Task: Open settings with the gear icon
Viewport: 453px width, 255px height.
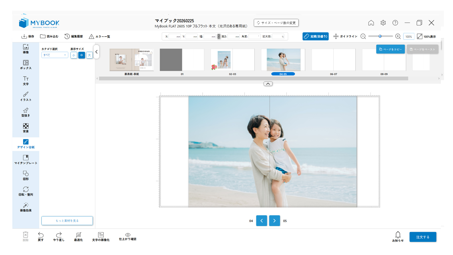Action: pyautogui.click(x=383, y=23)
